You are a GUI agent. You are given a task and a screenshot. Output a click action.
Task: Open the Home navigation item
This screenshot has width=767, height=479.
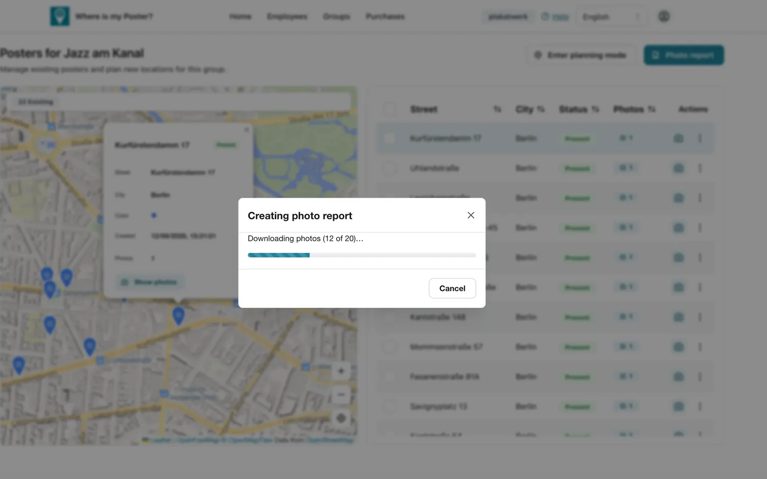(240, 17)
